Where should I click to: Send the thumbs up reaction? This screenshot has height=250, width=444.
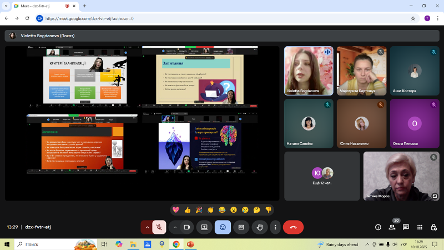click(x=188, y=209)
